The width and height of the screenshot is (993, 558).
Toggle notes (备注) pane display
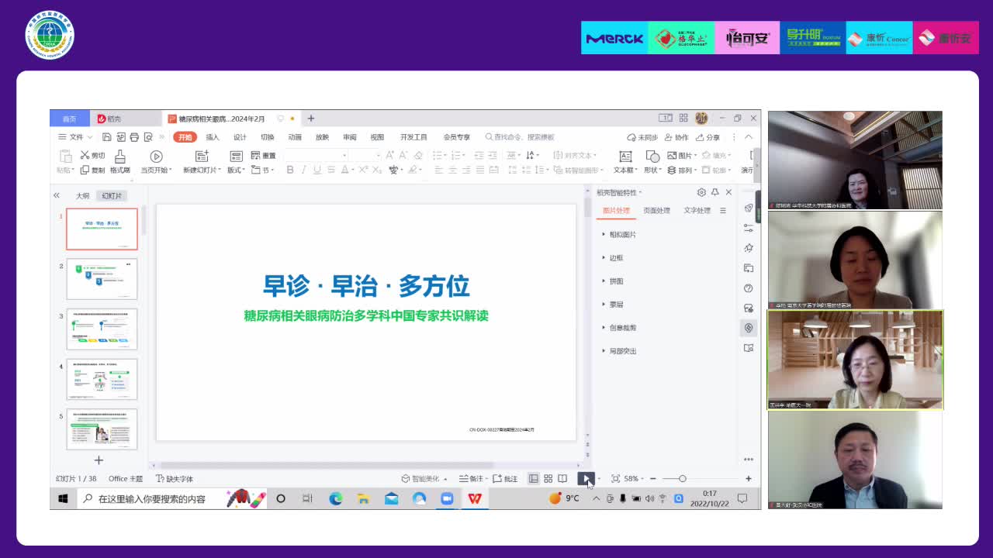[x=471, y=479]
